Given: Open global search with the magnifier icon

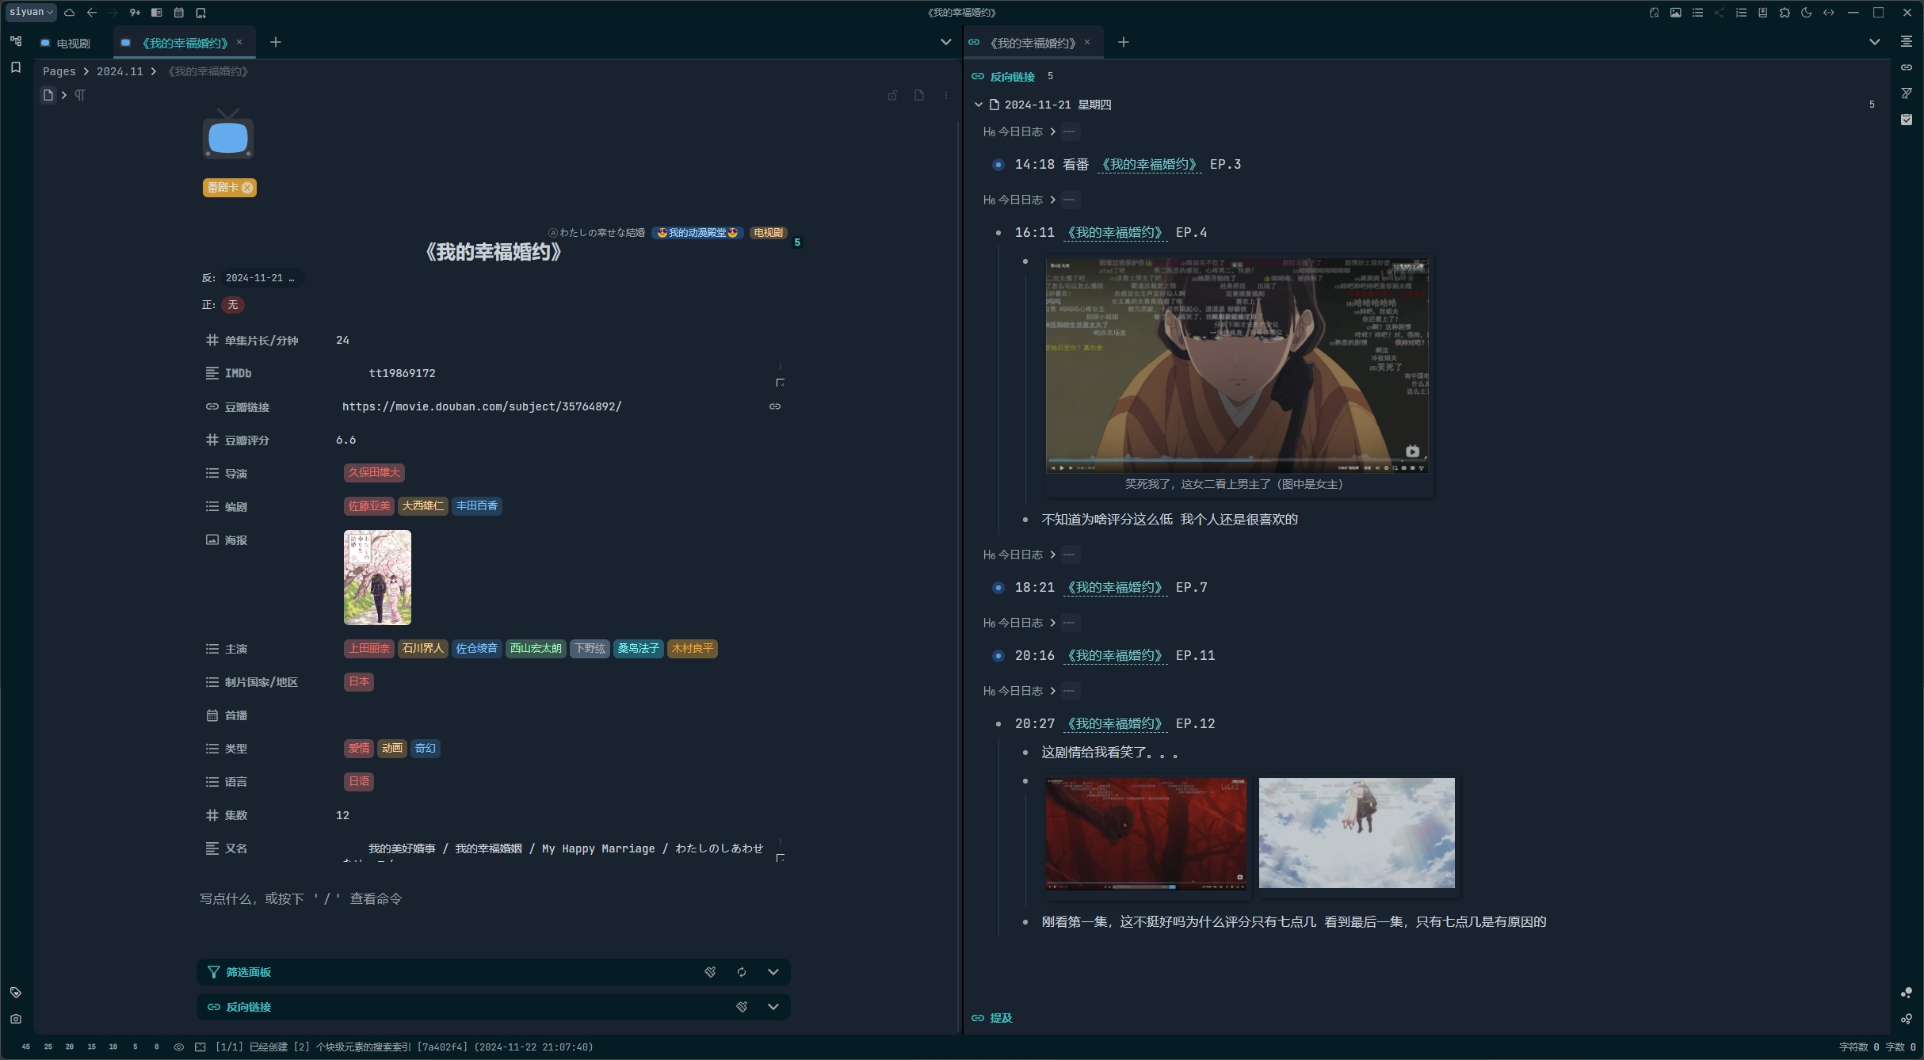Looking at the screenshot, I should tap(1655, 13).
